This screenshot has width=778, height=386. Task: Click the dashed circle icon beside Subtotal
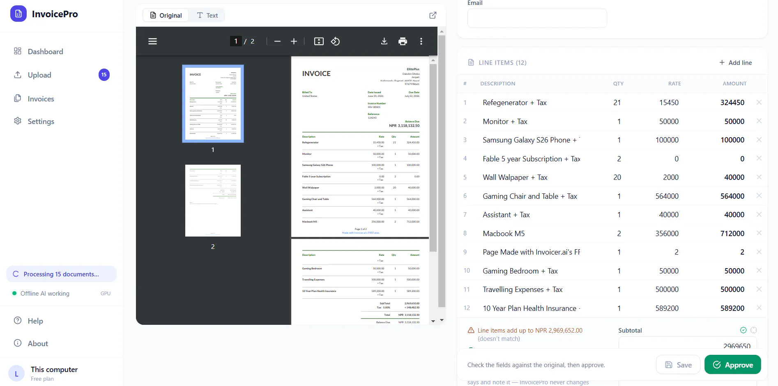tap(754, 330)
